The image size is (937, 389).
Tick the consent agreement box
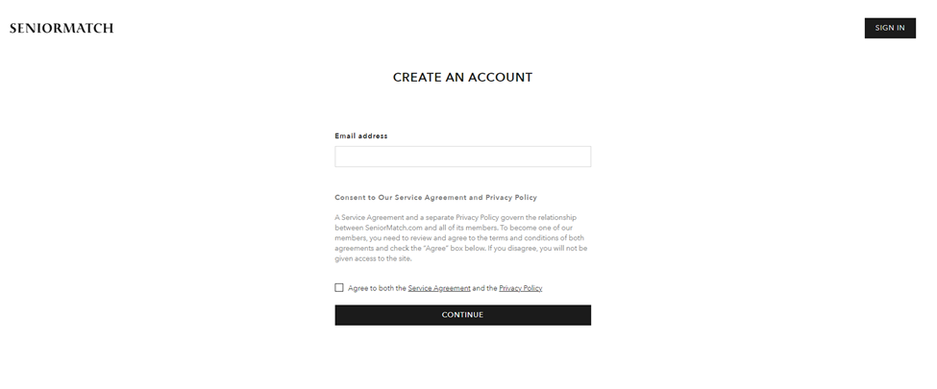coord(339,287)
